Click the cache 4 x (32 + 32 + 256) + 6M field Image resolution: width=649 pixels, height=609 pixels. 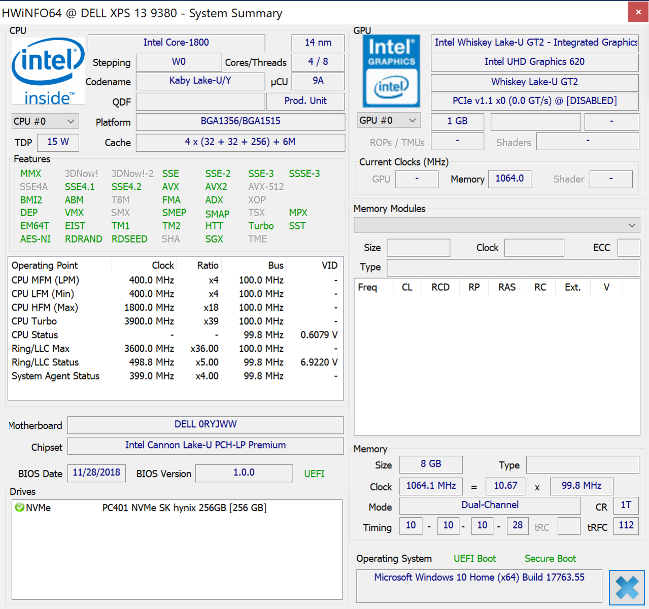click(241, 142)
